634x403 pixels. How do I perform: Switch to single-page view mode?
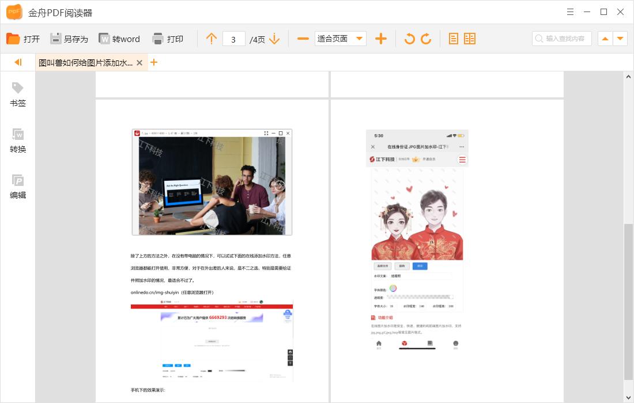[x=453, y=39]
